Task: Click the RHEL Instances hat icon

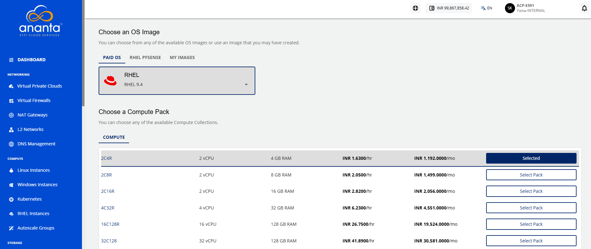Action: point(11,214)
